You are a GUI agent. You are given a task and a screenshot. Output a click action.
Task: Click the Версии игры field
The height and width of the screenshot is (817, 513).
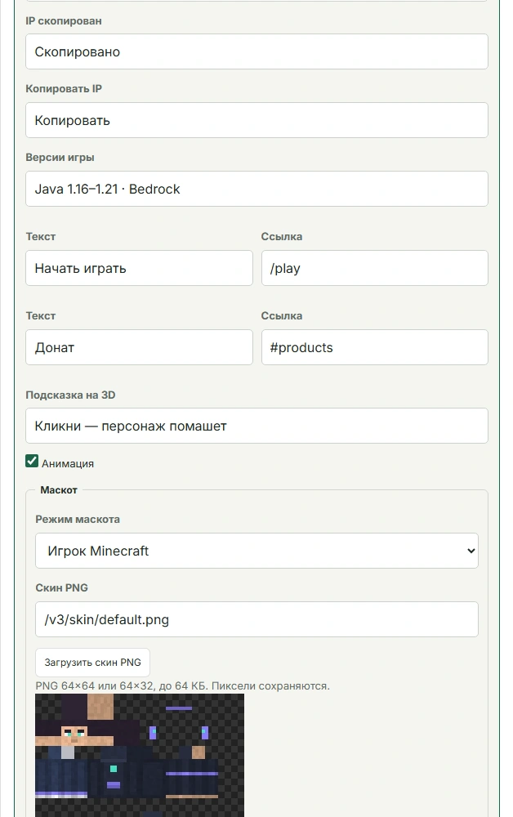tap(256, 189)
